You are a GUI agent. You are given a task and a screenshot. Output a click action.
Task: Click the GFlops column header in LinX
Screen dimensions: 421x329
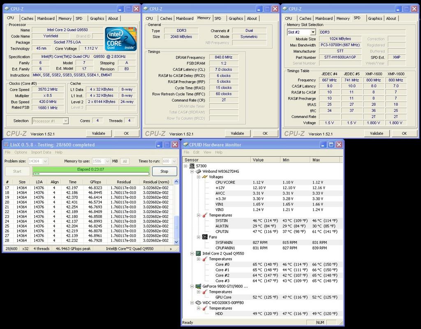tap(95, 182)
